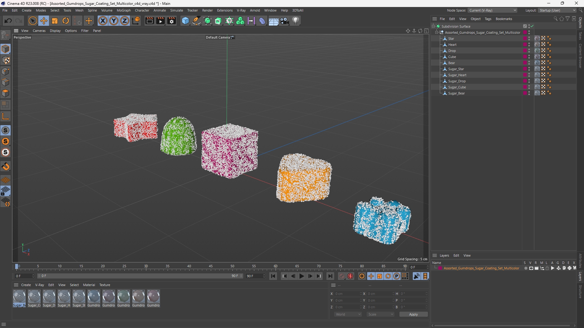This screenshot has width=584, height=328.
Task: Toggle layer visibility eye for Assorted_Gumdrops layer
Action: (531, 268)
